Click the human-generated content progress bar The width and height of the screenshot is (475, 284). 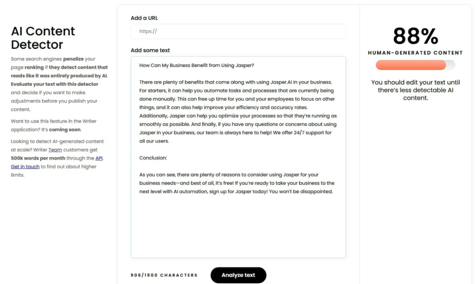click(x=415, y=65)
